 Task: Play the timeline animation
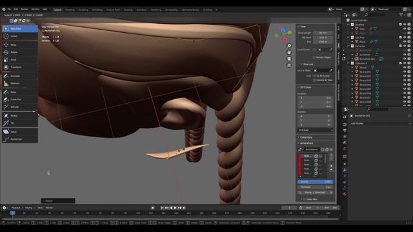click(175, 208)
